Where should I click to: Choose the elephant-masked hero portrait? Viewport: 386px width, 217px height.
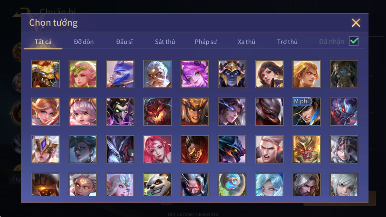pos(344,74)
